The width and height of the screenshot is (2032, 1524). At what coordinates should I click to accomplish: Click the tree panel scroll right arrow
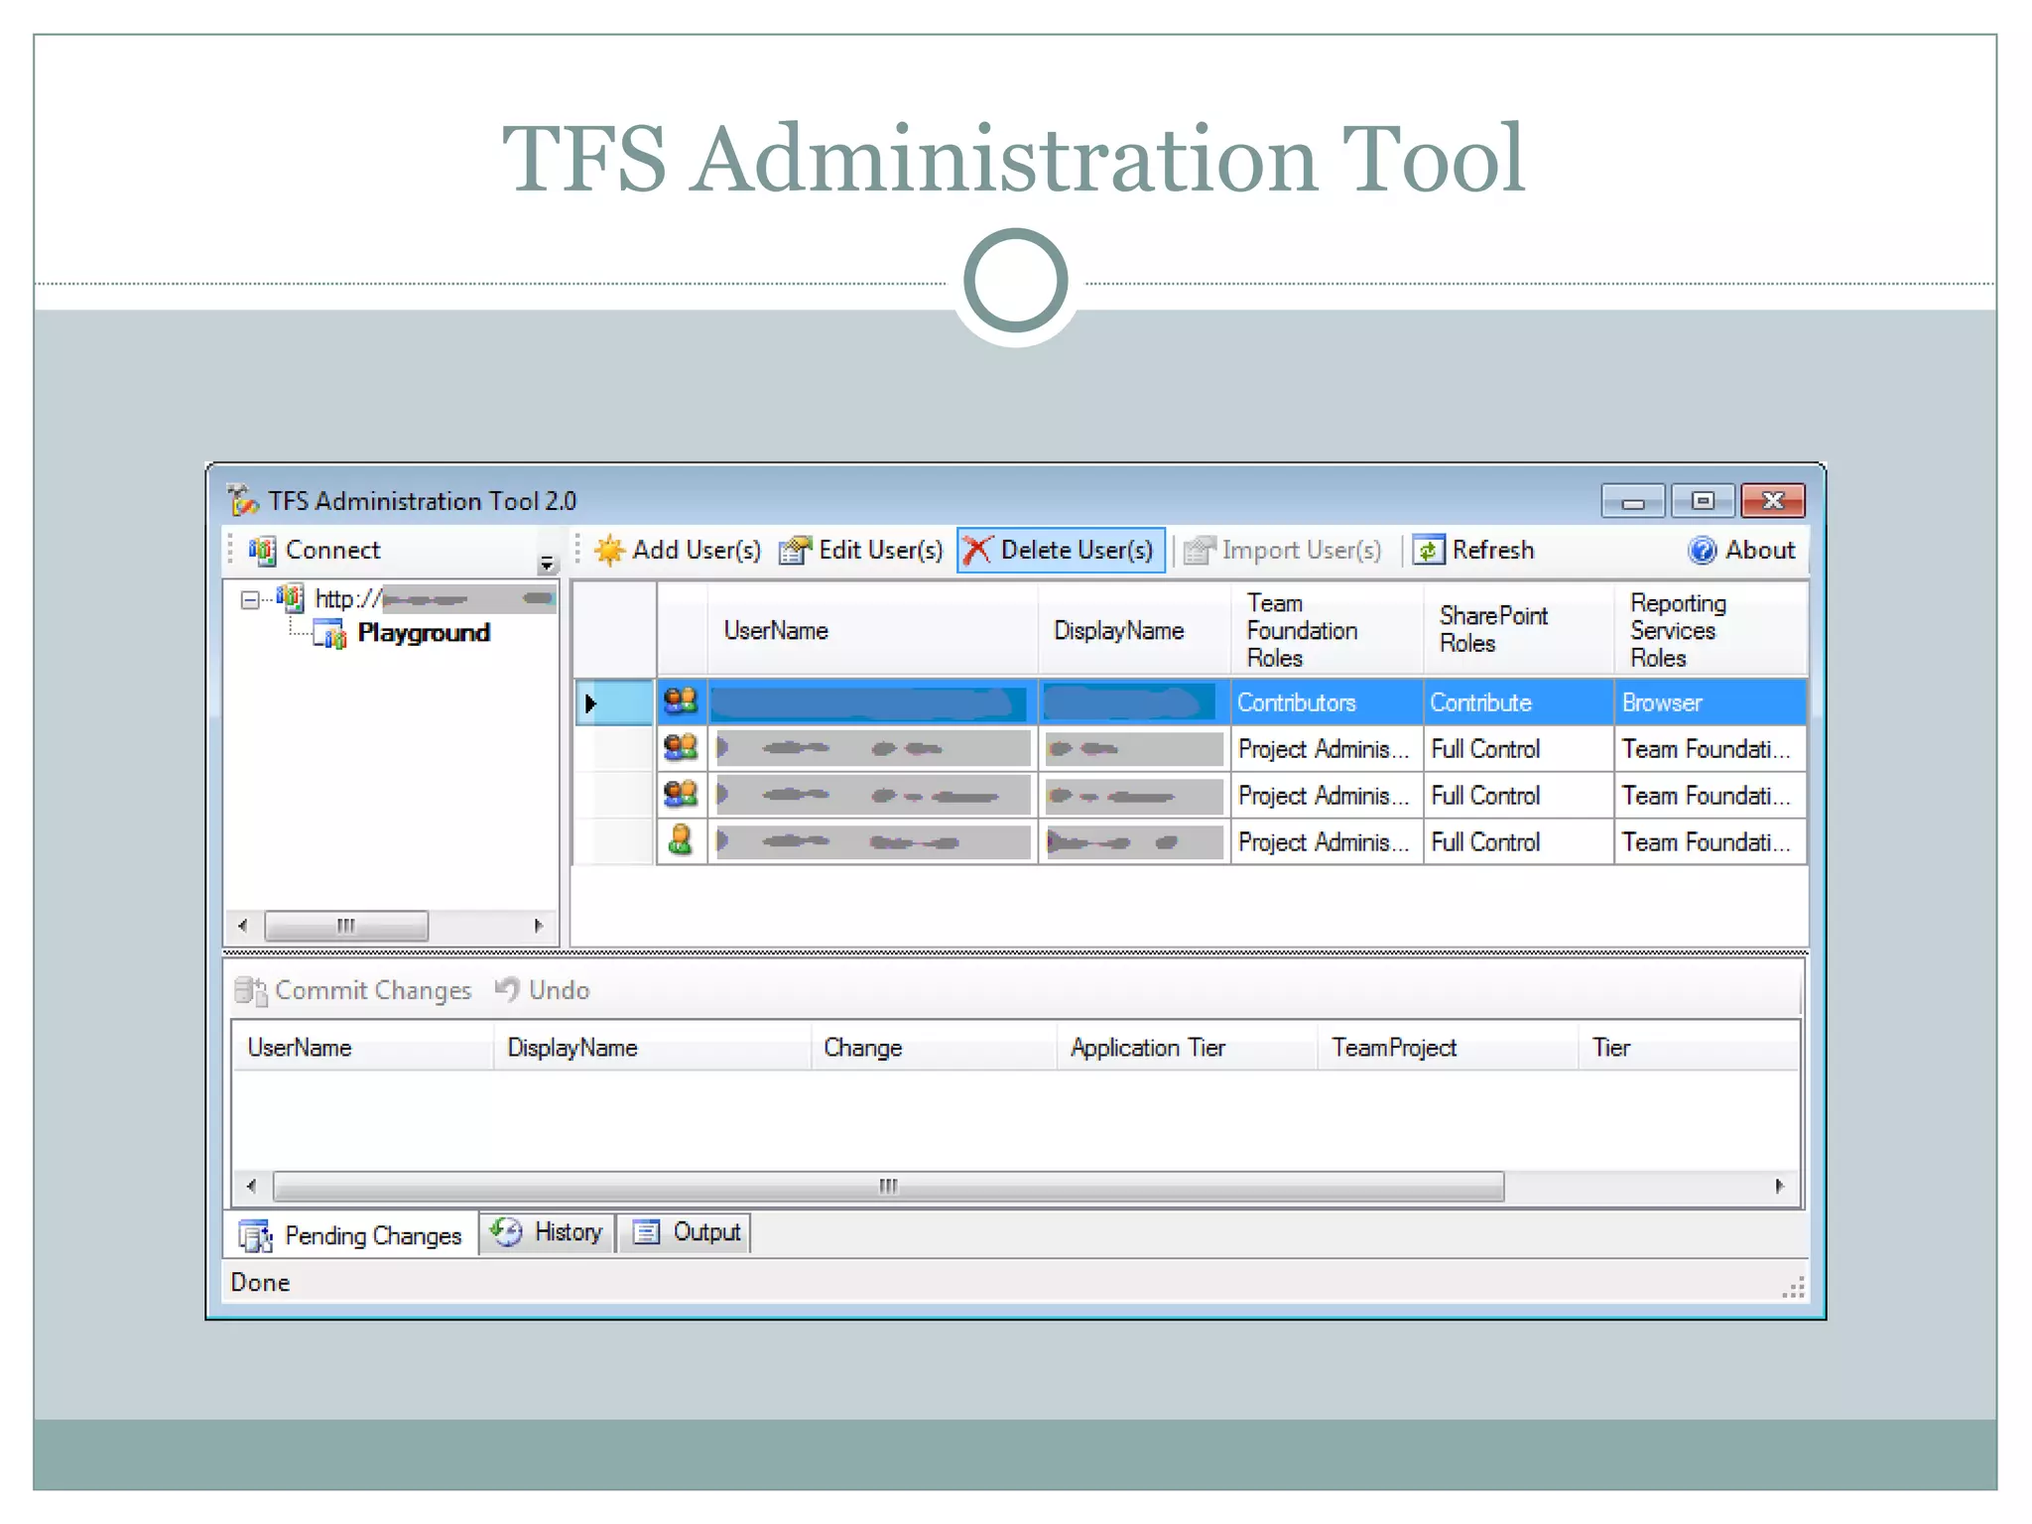tap(539, 926)
